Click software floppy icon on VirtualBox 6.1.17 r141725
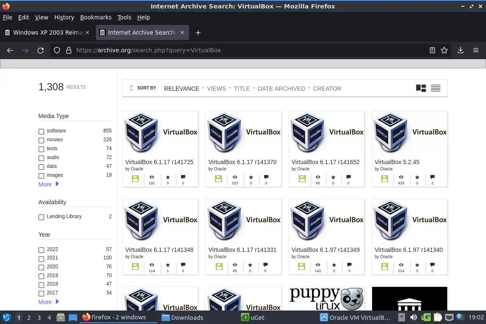Image resolution: width=486 pixels, height=324 pixels. pyautogui.click(x=135, y=179)
